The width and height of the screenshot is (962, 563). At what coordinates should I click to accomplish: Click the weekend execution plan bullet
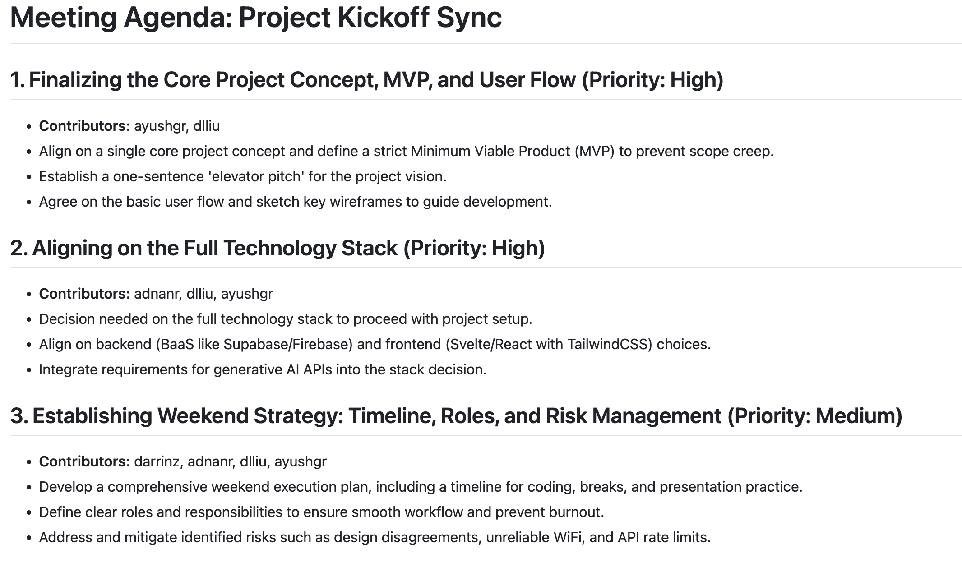421,487
